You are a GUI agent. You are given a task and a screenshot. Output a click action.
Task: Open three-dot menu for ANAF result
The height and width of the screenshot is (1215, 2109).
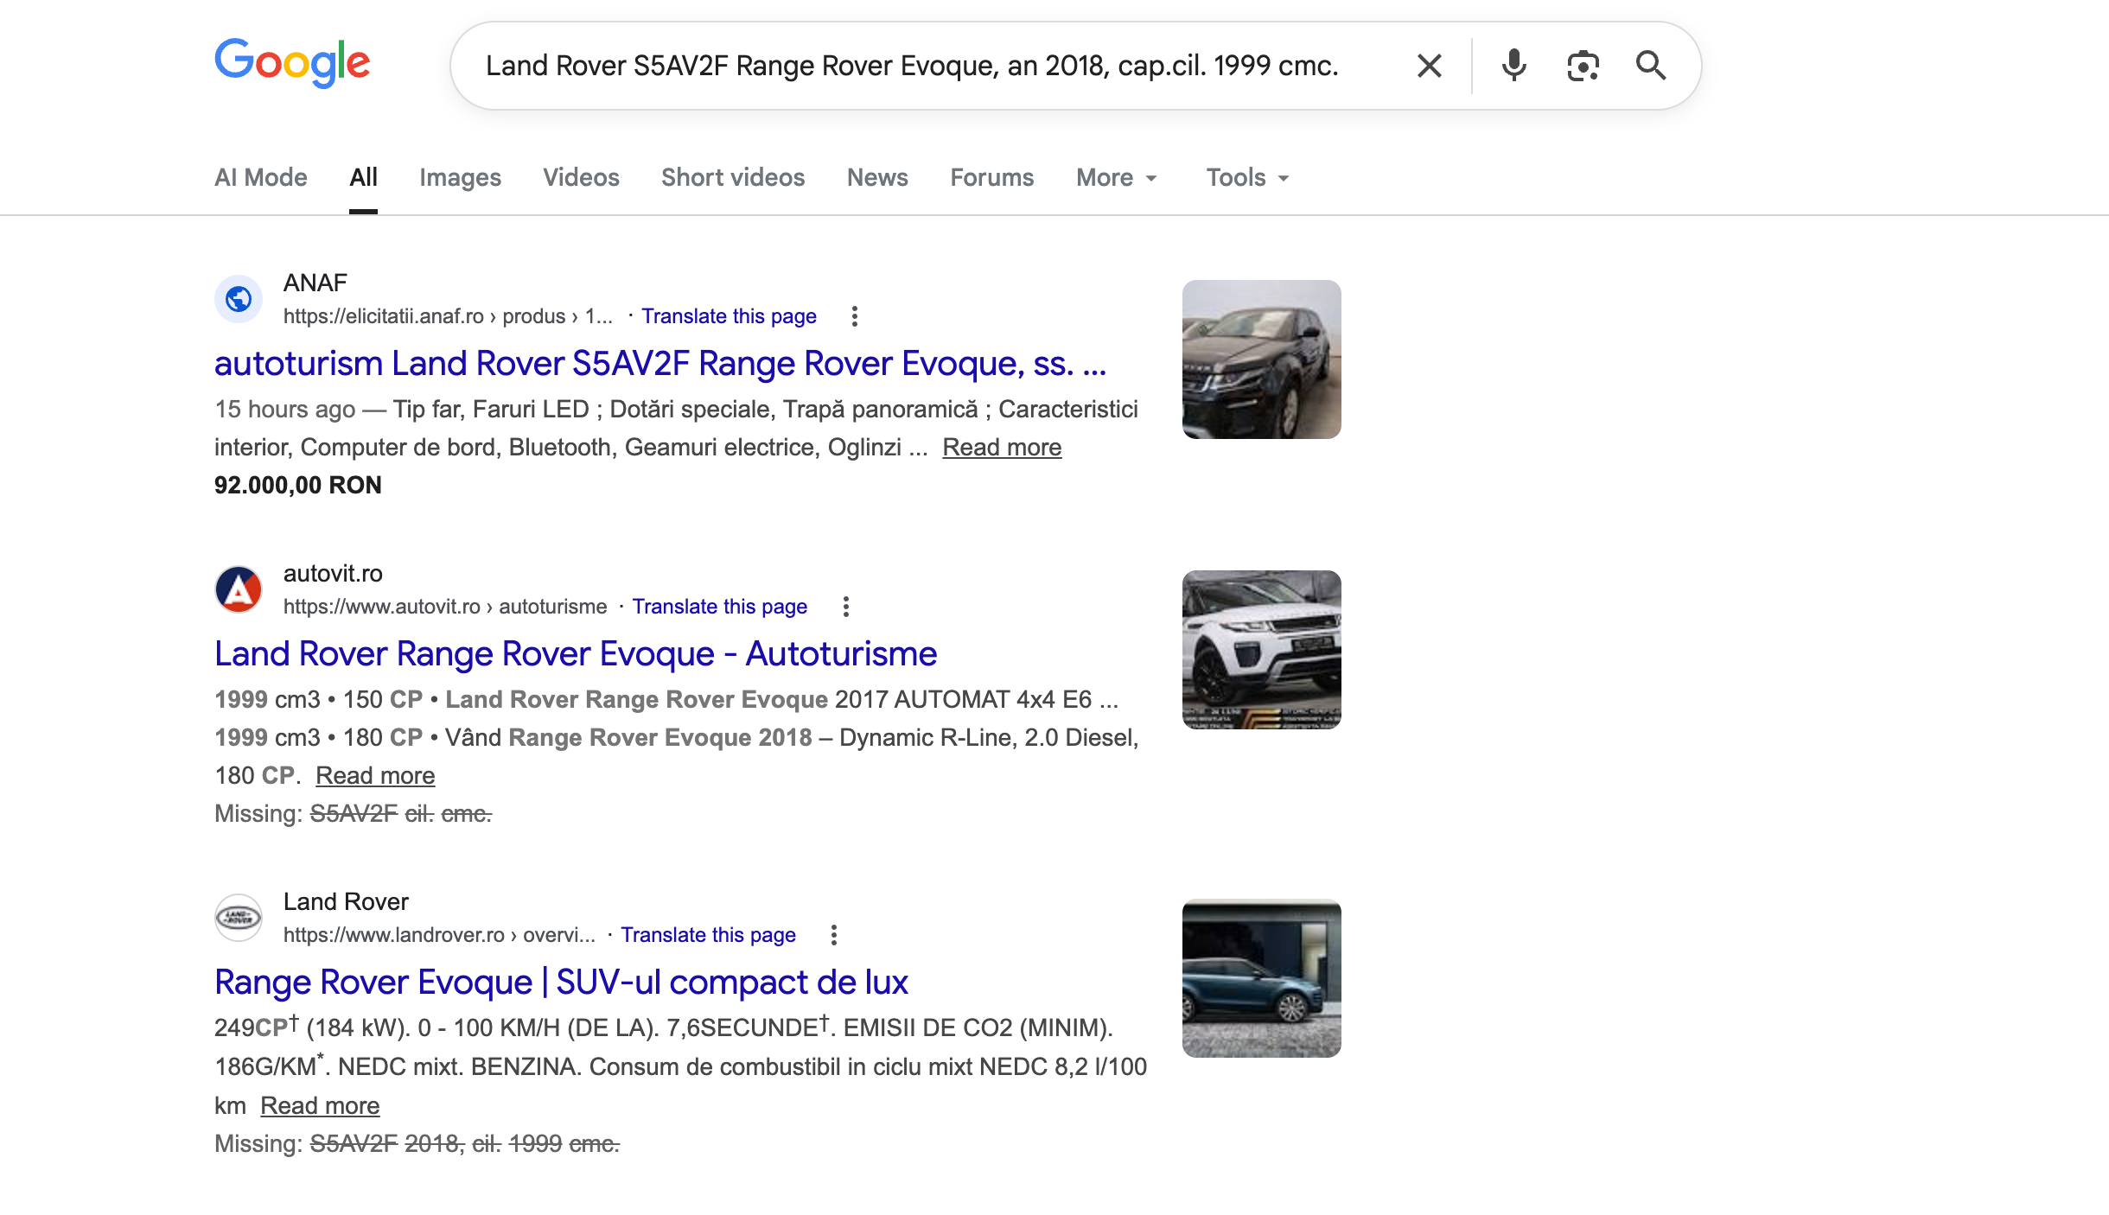click(854, 316)
